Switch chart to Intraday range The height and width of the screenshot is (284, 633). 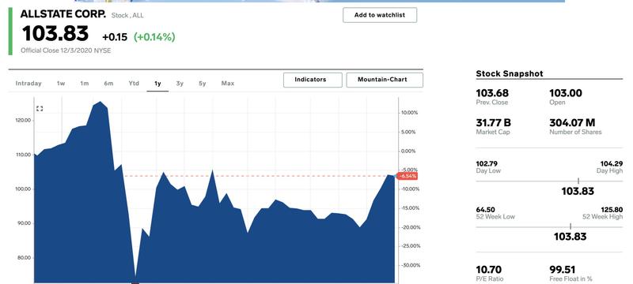28,84
